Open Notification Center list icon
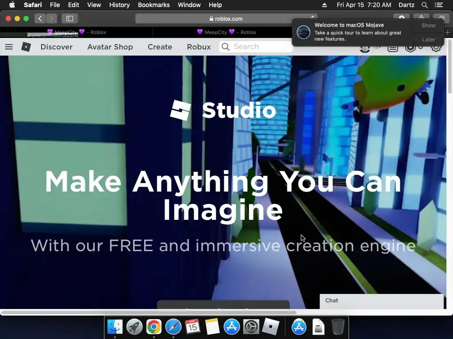Image resolution: width=453 pixels, height=339 pixels. click(x=438, y=5)
